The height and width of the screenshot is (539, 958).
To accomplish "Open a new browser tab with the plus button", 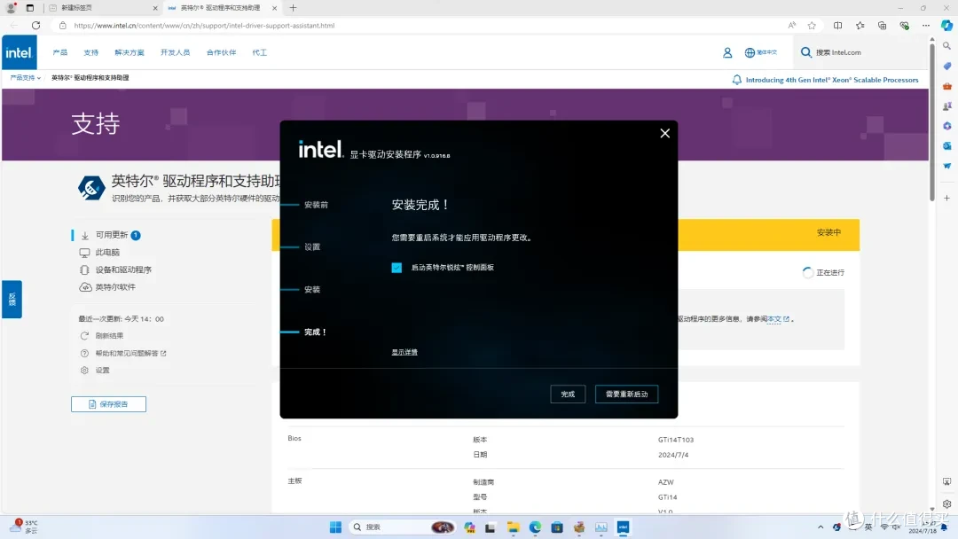I will [294, 8].
